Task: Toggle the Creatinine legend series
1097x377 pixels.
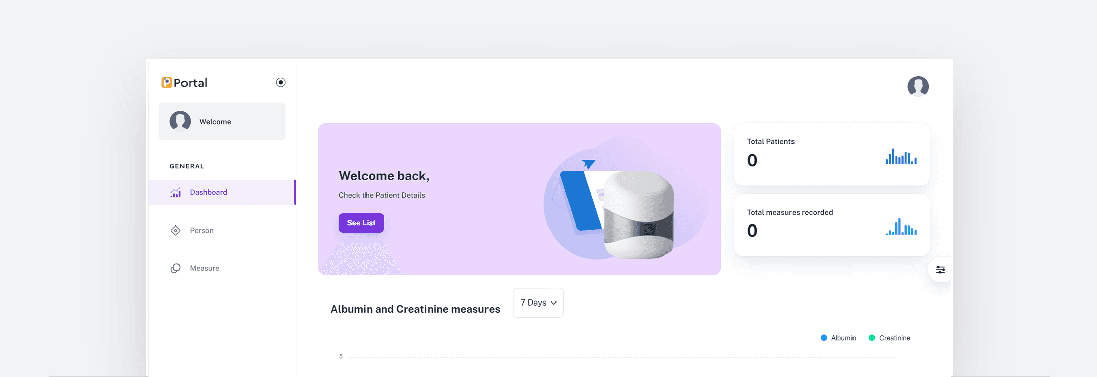Action: [894, 338]
